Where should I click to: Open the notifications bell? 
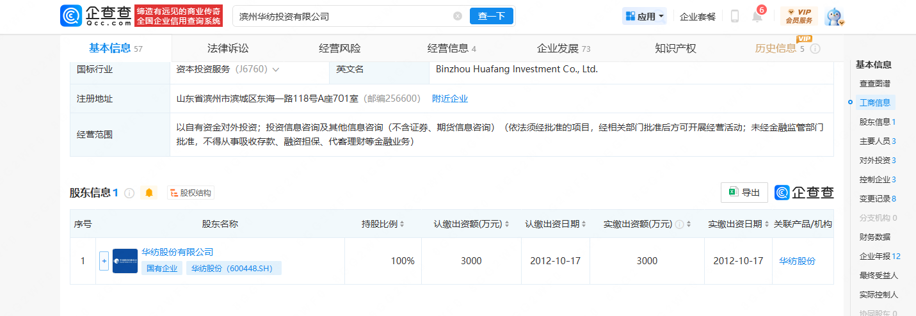point(757,17)
